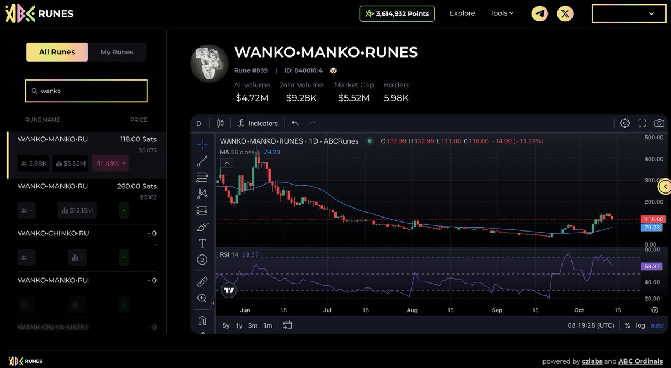
Task: Switch to the All Runes tab
Action: [57, 52]
